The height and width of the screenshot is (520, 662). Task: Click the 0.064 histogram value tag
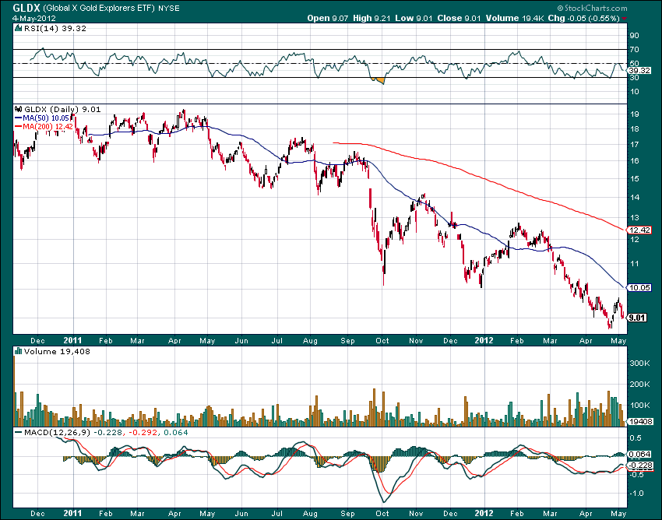640,454
